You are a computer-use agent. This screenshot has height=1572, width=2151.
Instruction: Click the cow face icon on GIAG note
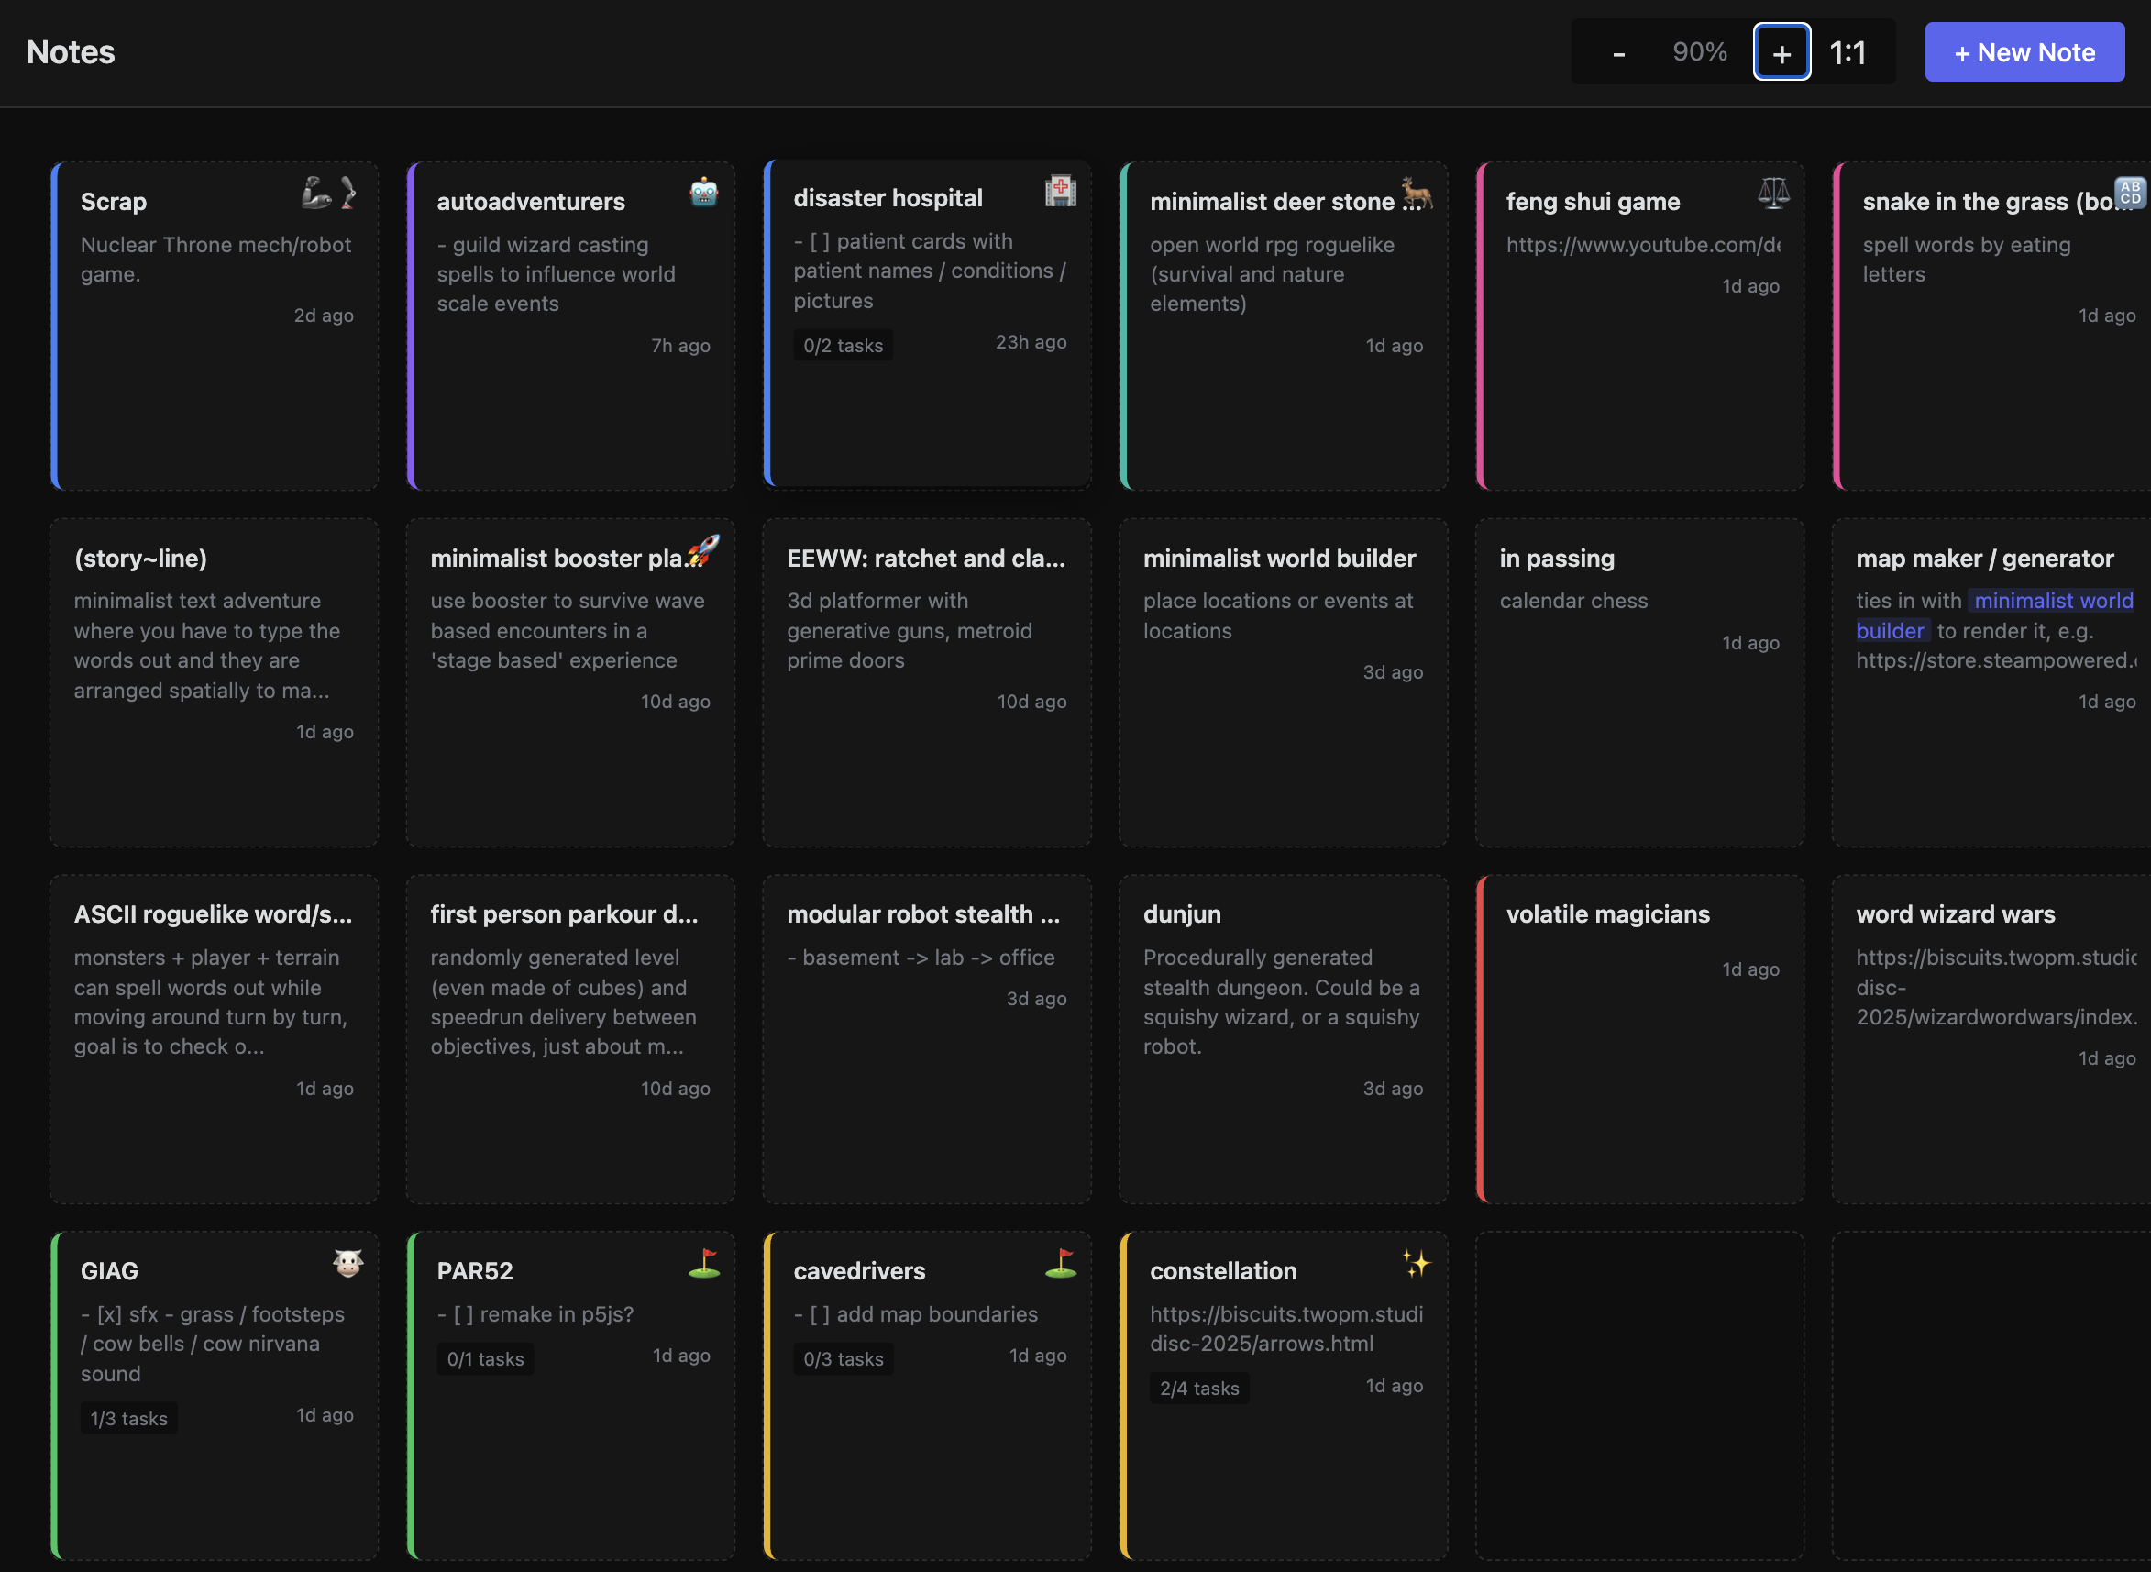pos(348,1263)
